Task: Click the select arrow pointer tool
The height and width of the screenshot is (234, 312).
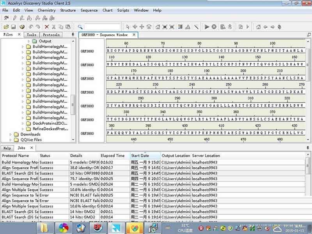Action: tap(128, 27)
